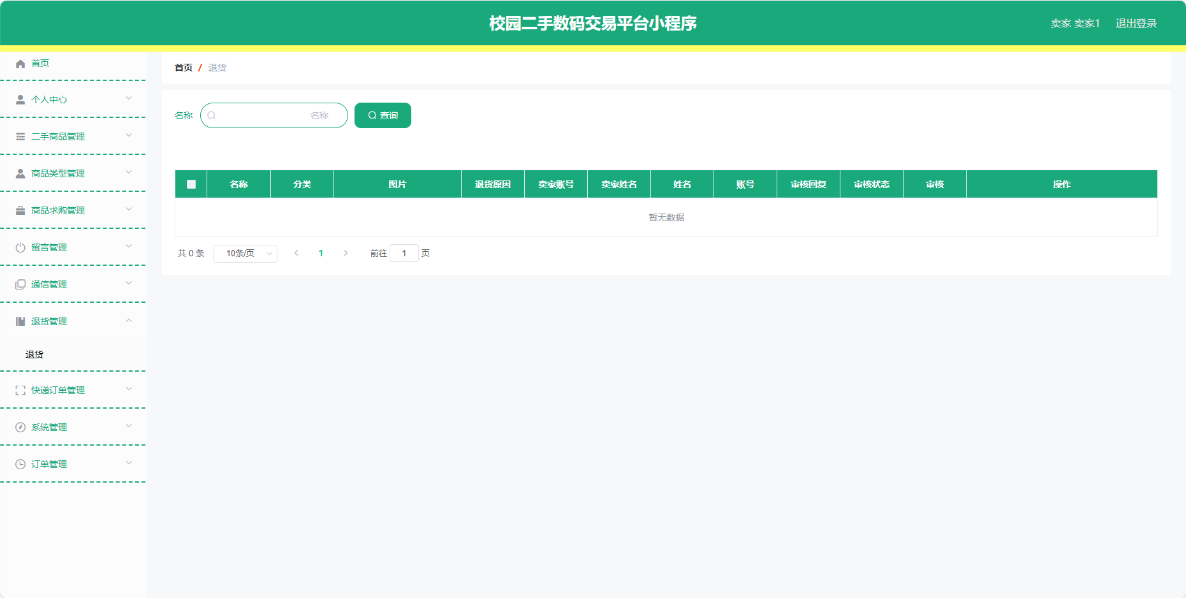Open the 订单管理 sidebar menu

73,464
